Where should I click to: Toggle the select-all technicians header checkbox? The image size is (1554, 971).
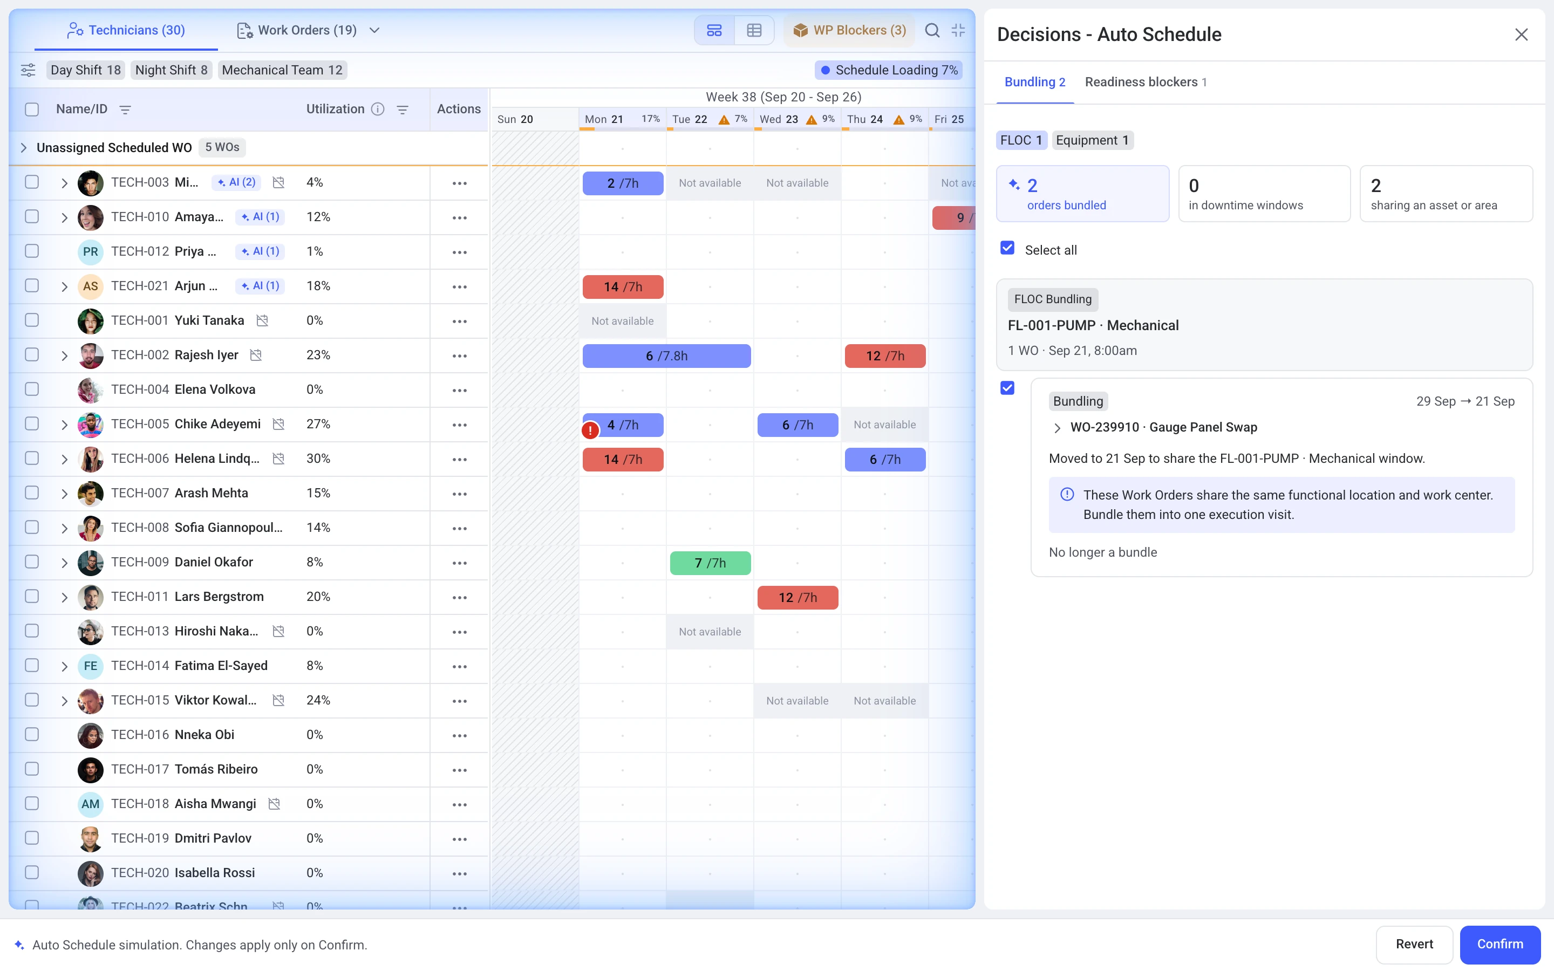[x=32, y=109]
